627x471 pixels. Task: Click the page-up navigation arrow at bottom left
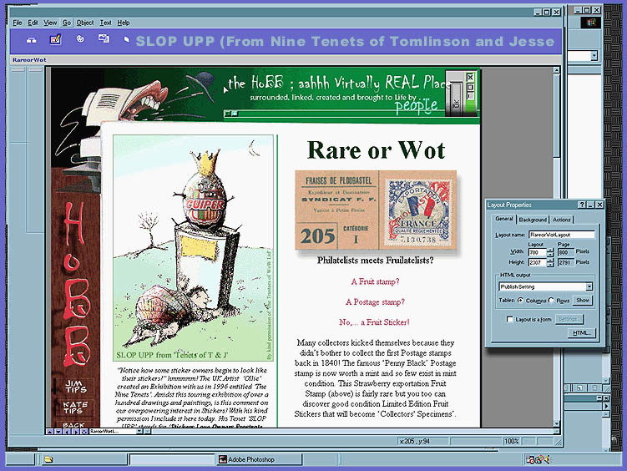[x=49, y=432]
